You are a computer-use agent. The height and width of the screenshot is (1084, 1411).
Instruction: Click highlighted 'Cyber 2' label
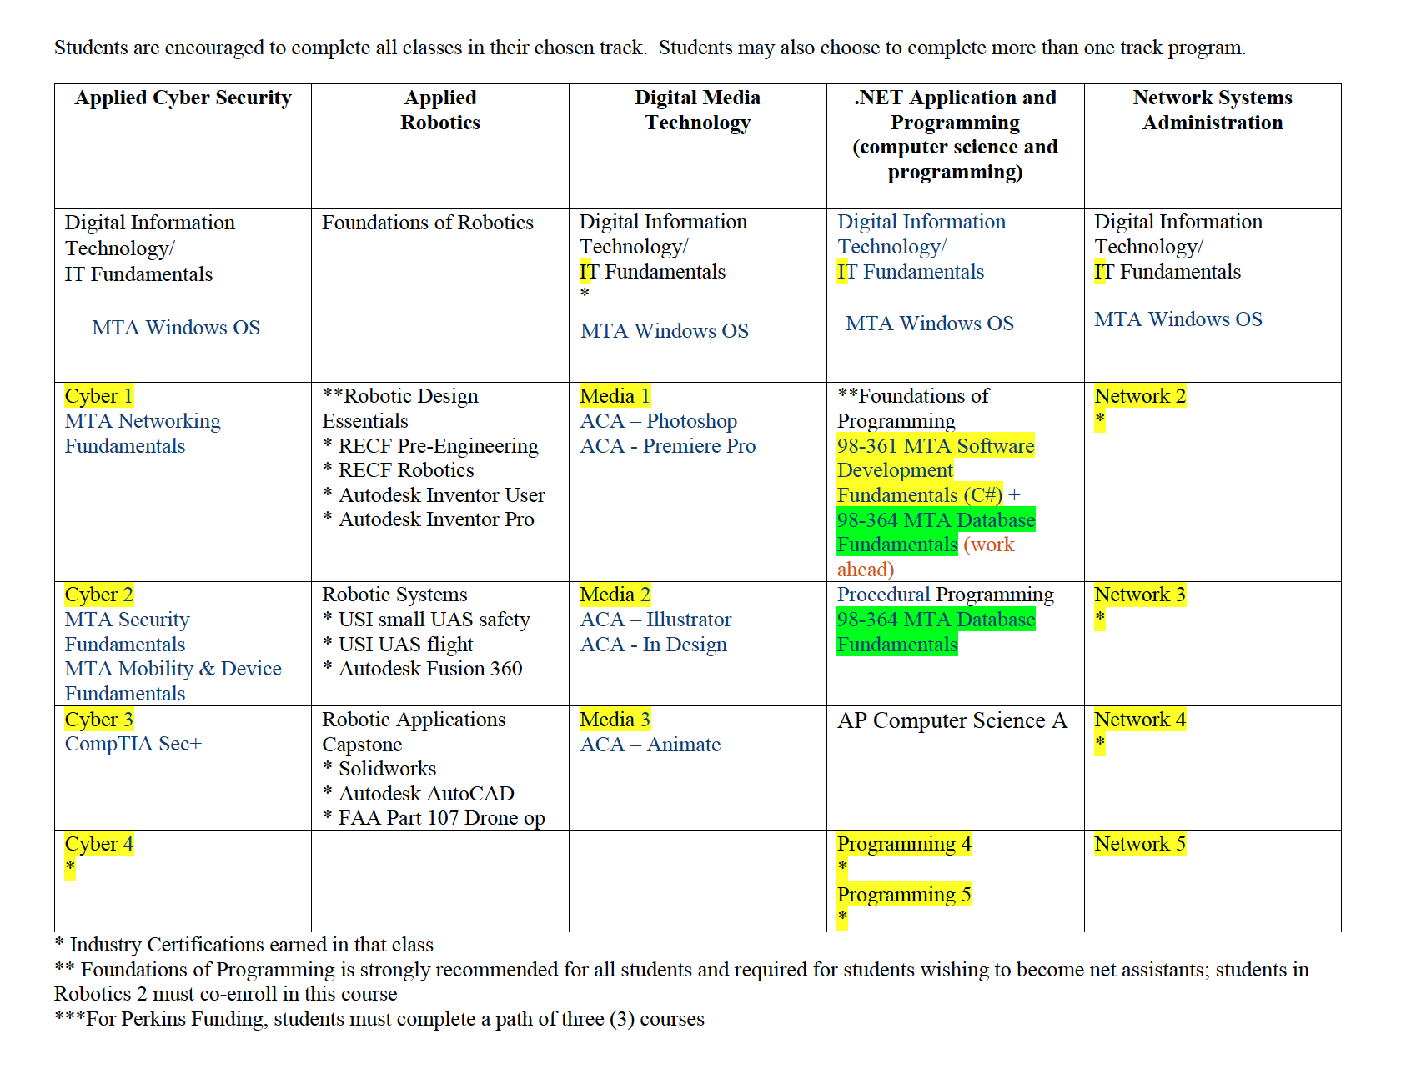coord(99,595)
